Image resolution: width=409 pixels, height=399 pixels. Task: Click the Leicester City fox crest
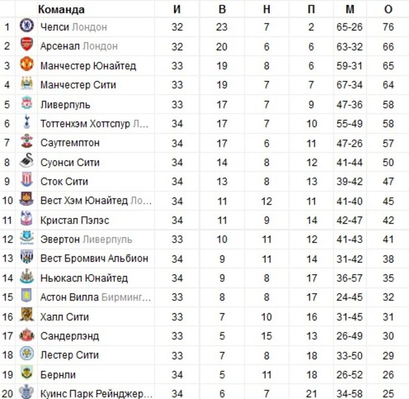27,353
